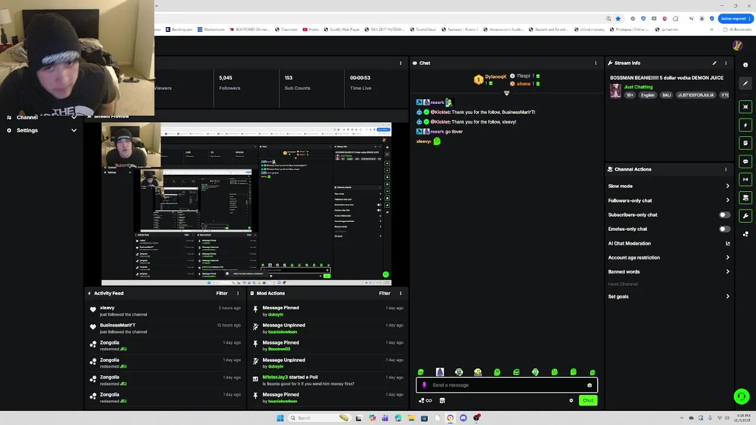Click the JUSTICEFORJULIA stream tag
Viewport: 756px width, 425px height.
pyautogui.click(x=696, y=95)
